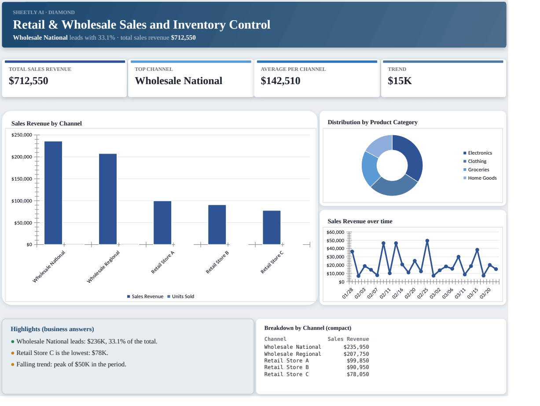
Task: Click the Home Goods legend color swatch
Action: [x=465, y=178]
